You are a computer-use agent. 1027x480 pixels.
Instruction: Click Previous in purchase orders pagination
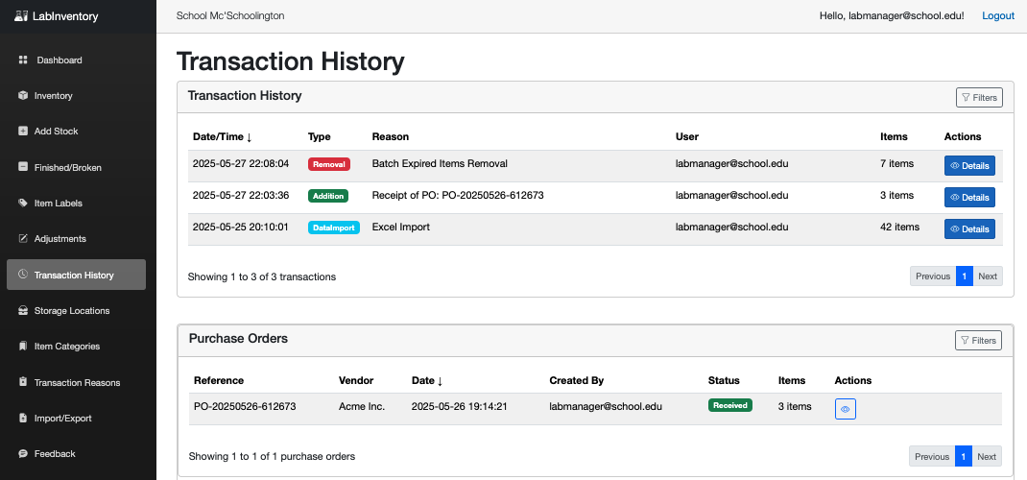(931, 456)
